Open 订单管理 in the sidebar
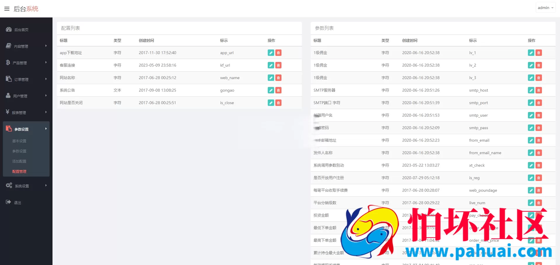 point(26,79)
